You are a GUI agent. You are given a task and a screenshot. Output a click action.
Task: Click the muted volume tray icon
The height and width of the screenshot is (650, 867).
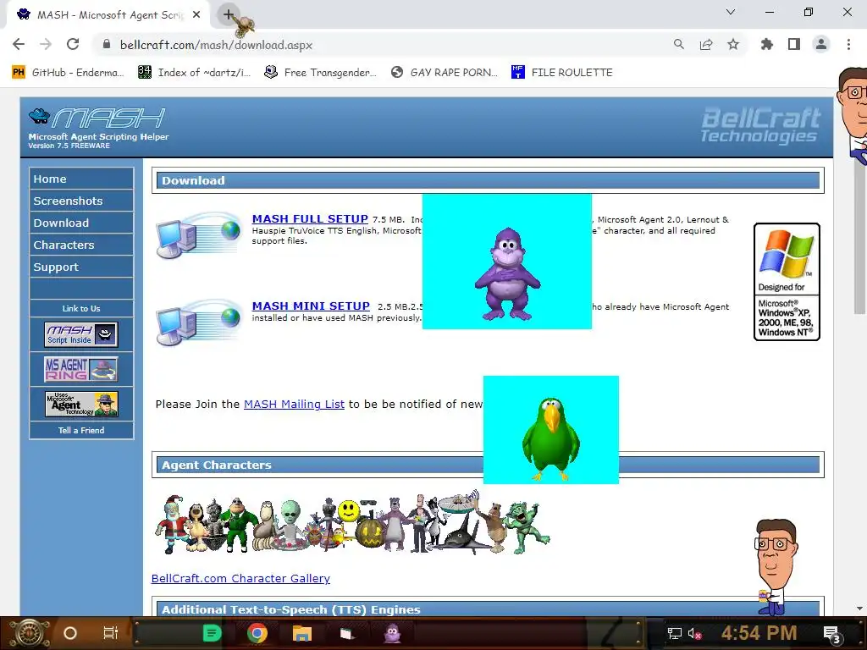pos(694,633)
